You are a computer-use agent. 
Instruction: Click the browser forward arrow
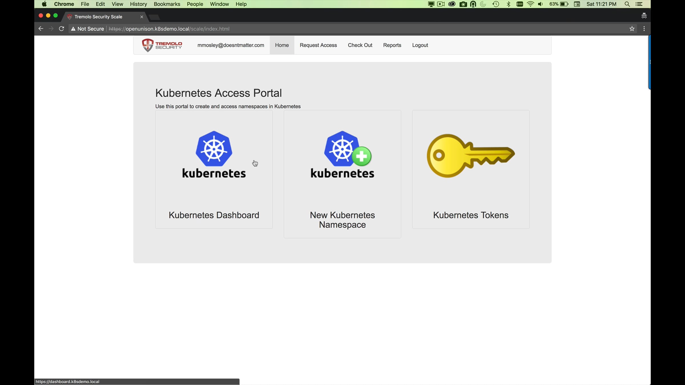point(51,29)
